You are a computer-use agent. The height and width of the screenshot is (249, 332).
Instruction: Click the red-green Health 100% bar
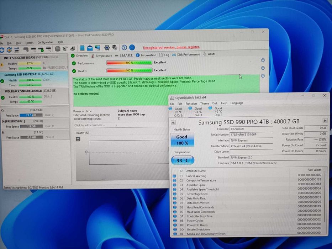tap(129, 71)
